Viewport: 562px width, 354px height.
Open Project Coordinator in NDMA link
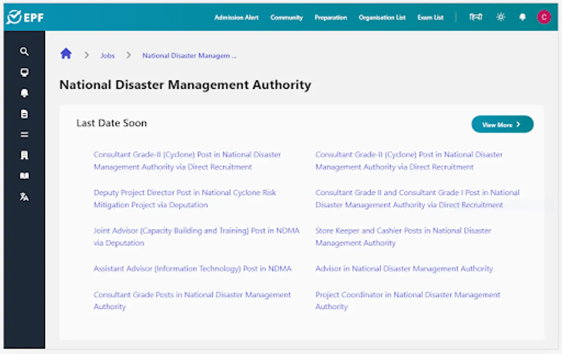408,301
